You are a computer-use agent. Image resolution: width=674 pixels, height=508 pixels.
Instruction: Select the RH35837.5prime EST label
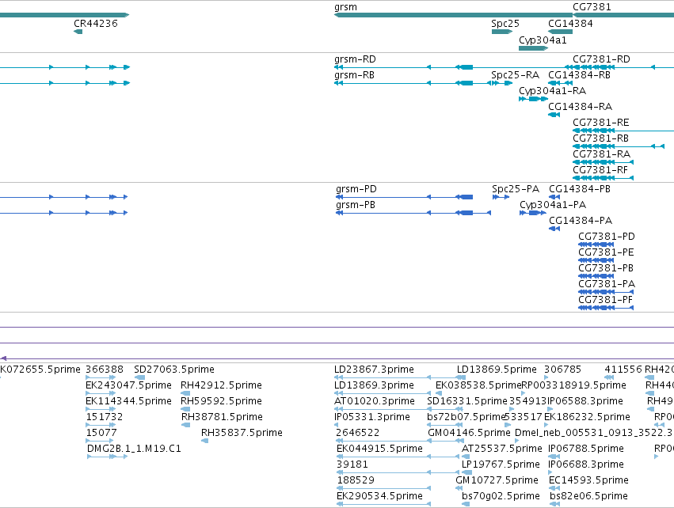(242, 433)
